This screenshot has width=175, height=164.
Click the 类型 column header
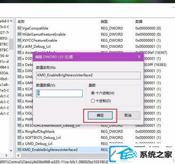(104, 21)
